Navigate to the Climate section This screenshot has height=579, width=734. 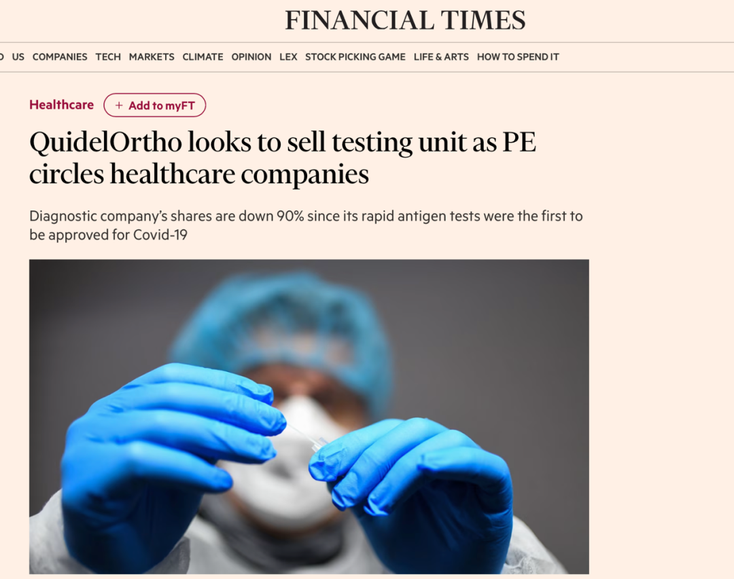(203, 57)
